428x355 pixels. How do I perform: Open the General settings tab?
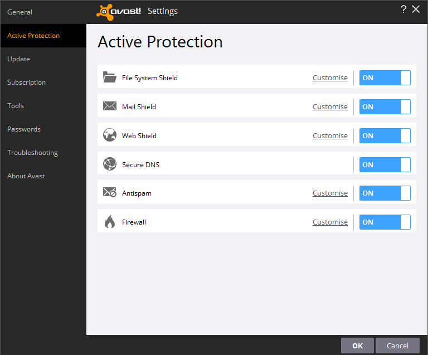(20, 12)
